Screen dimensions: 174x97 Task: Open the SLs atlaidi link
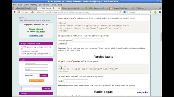point(41,31)
